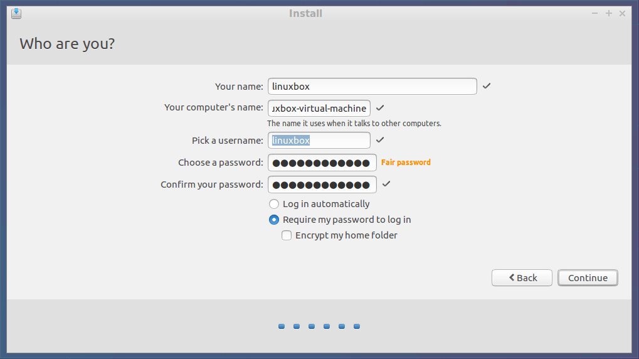Focus the computer's name text field
The width and height of the screenshot is (639, 359).
point(319,108)
